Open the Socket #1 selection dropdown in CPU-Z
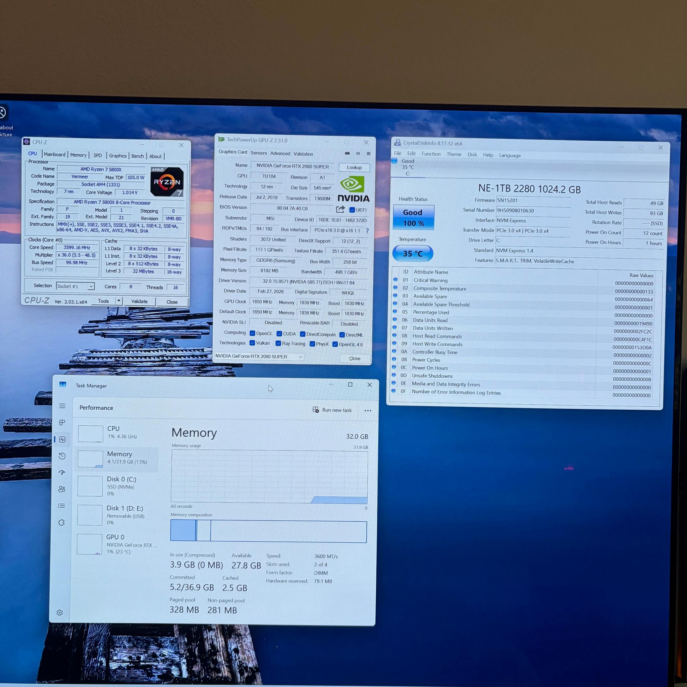Screen dimensions: 687x687 click(75, 286)
